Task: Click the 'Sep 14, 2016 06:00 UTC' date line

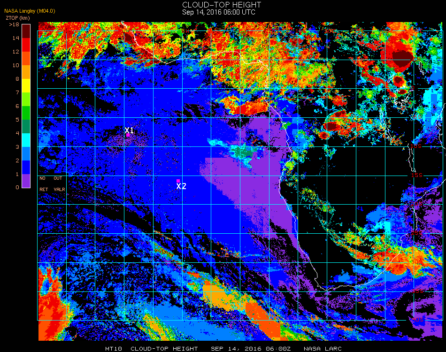Action: (x=219, y=12)
